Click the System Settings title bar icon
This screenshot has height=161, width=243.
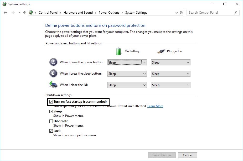tap(4, 4)
